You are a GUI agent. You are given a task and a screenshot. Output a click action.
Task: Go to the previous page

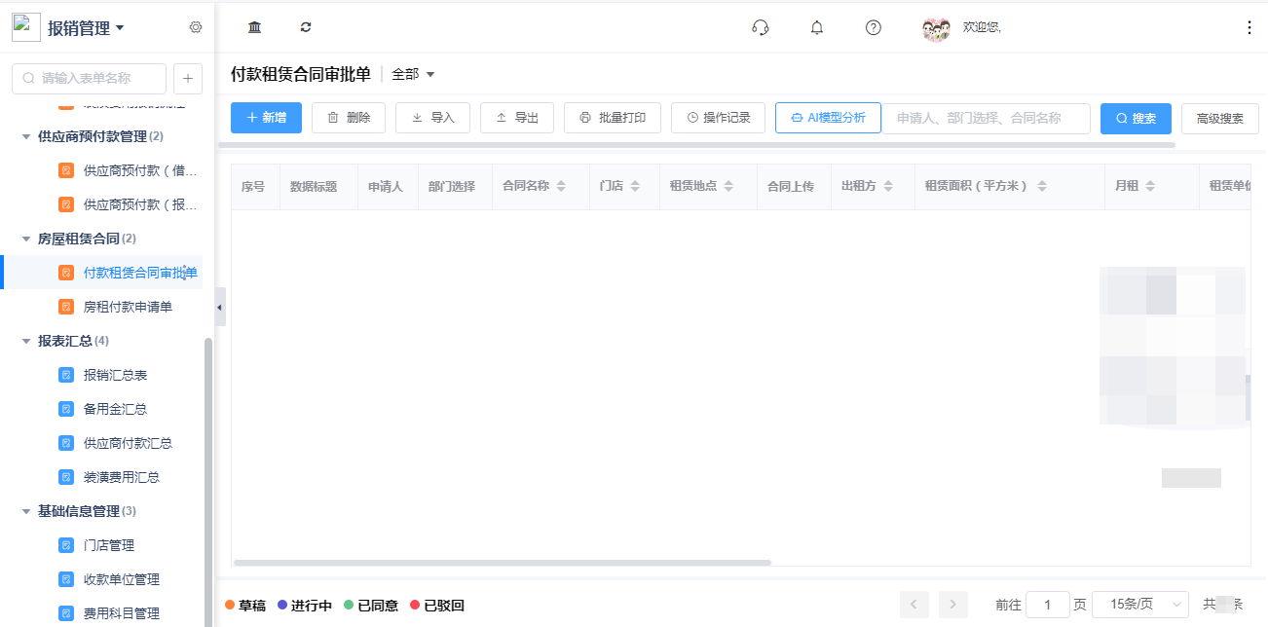click(x=914, y=605)
